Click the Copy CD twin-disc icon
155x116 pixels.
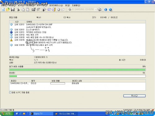pyautogui.click(x=49, y=10)
